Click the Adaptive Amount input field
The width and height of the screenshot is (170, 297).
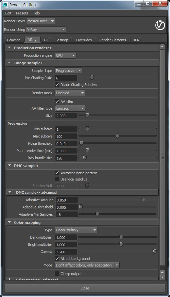click(x=67, y=200)
